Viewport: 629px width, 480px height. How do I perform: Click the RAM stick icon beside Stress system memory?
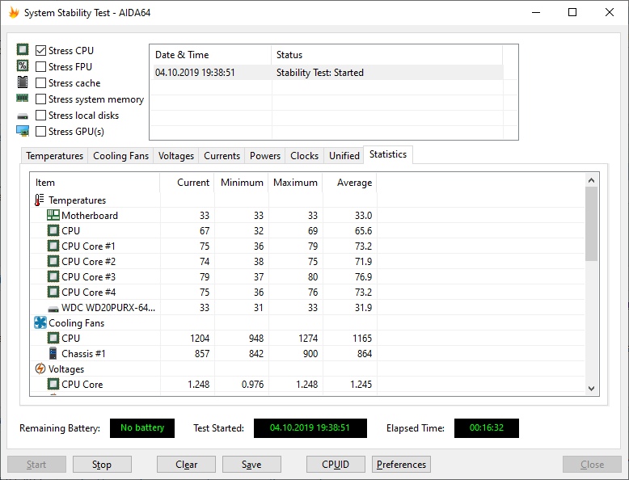(x=23, y=98)
